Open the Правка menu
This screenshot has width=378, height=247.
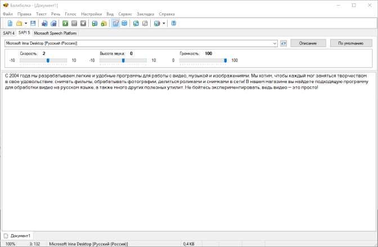(x=24, y=14)
